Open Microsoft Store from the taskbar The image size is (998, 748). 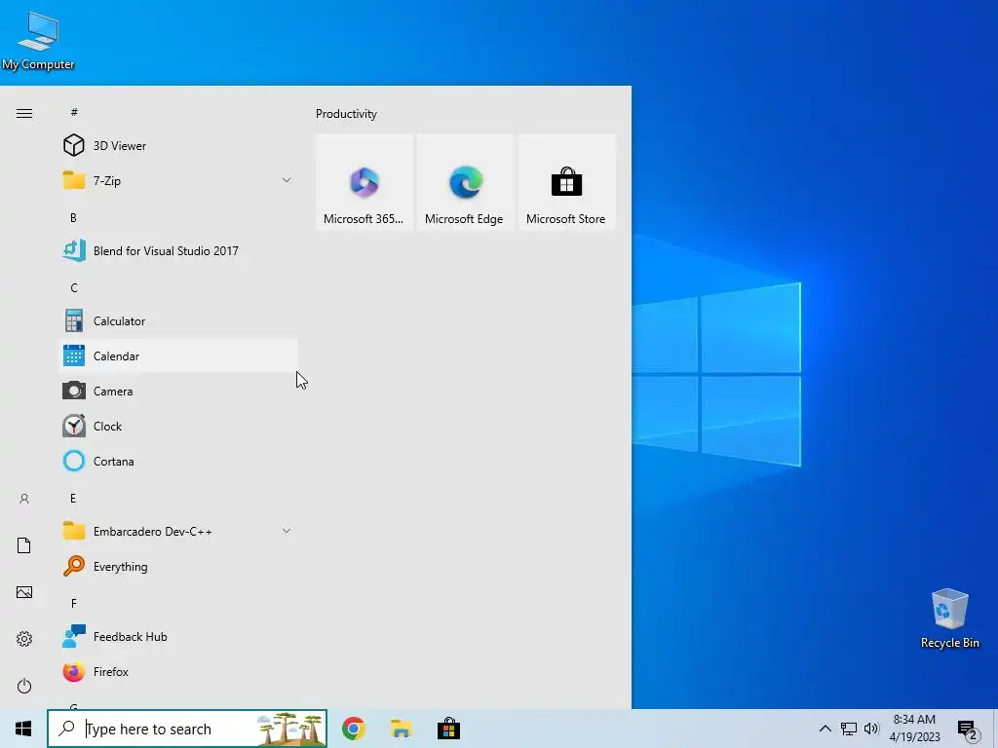(x=448, y=729)
